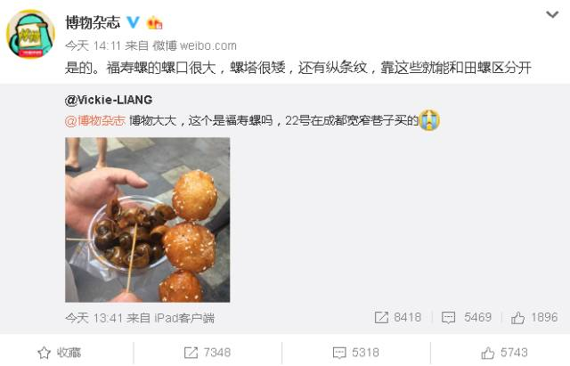Enlarge the snail and fried balls photo
This screenshot has height=366, width=570.
[x=147, y=220]
